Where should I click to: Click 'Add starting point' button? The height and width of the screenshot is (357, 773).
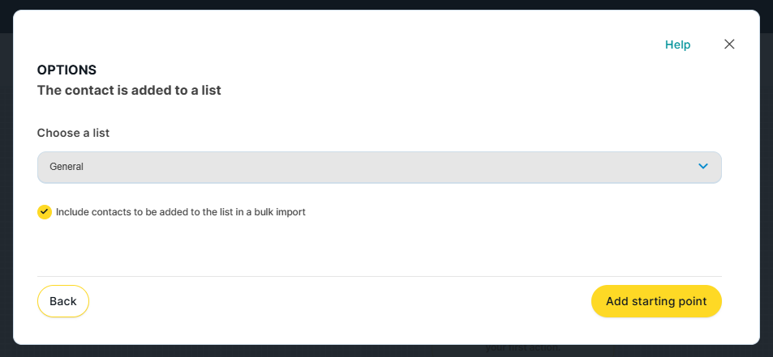pyautogui.click(x=656, y=301)
